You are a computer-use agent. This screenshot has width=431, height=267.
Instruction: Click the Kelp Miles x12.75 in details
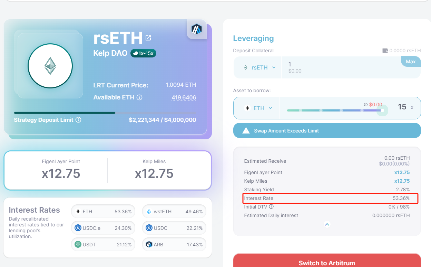402,181
